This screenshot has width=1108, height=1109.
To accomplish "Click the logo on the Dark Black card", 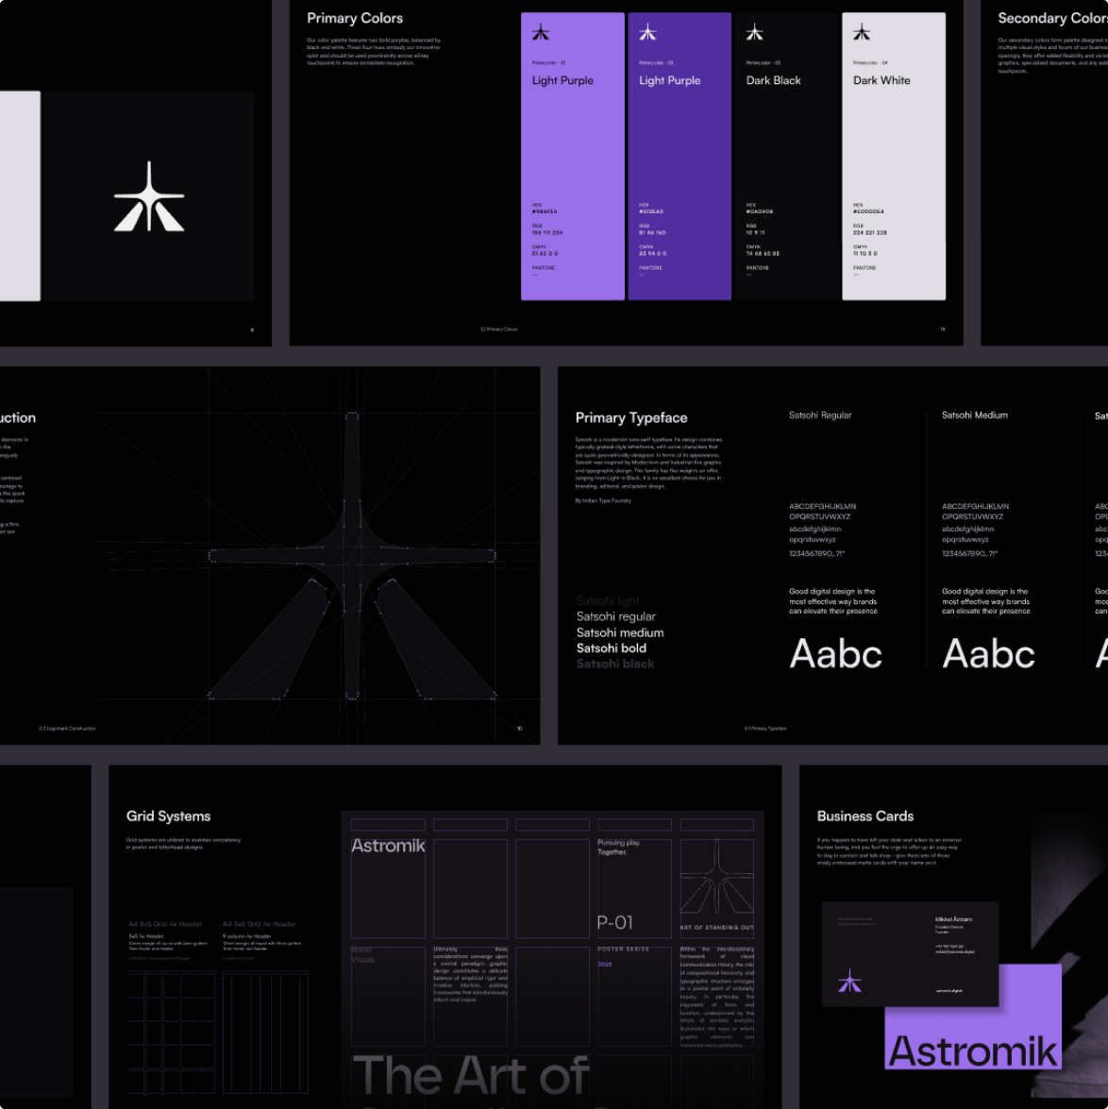I will (754, 32).
